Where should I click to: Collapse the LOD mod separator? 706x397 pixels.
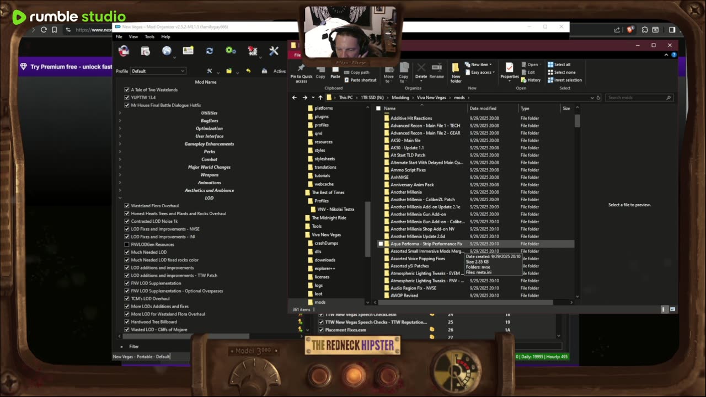(120, 198)
